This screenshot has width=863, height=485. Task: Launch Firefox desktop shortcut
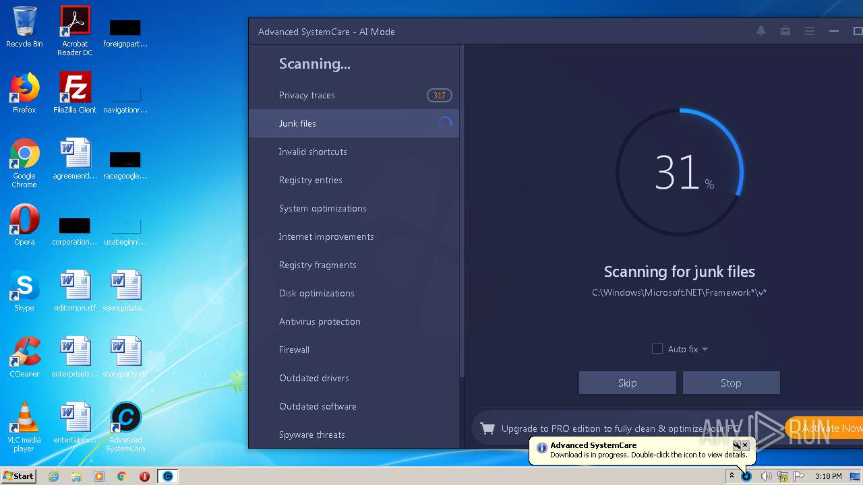[24, 93]
